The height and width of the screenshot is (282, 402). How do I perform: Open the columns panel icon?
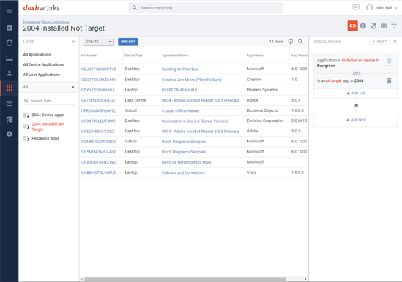[384, 26]
